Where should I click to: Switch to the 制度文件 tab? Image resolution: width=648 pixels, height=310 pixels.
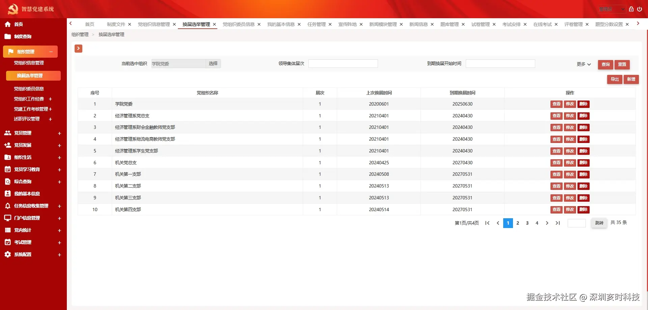(116, 24)
